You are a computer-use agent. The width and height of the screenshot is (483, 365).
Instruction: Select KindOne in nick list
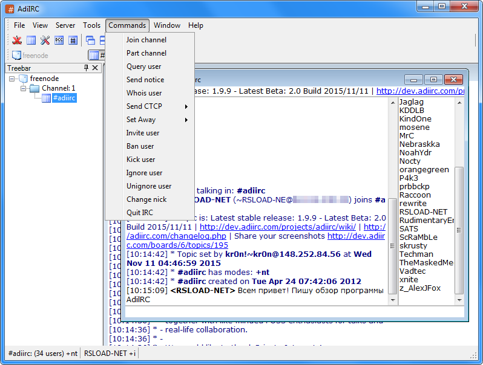[415, 119]
